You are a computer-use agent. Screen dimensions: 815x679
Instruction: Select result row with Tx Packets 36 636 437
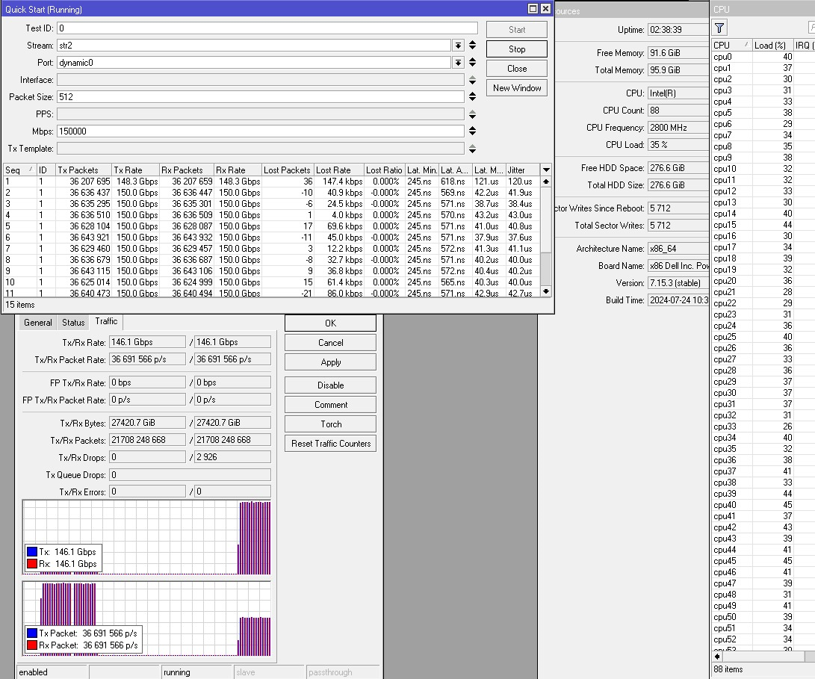click(271, 193)
